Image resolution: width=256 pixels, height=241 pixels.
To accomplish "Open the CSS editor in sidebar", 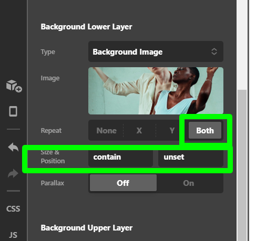I will point(13,209).
